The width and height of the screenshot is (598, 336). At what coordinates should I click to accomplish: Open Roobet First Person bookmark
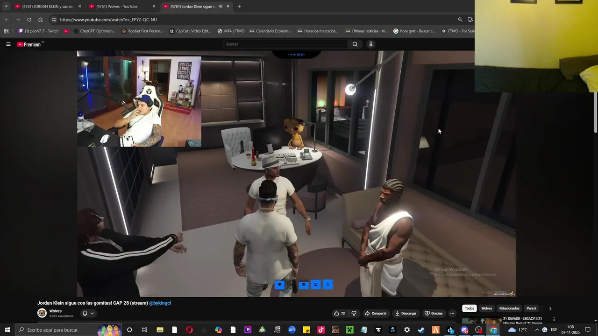[x=142, y=31]
